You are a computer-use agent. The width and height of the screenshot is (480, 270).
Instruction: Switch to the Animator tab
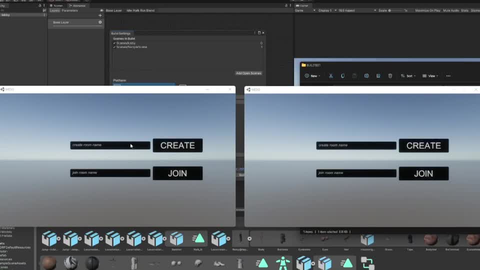[77, 5]
